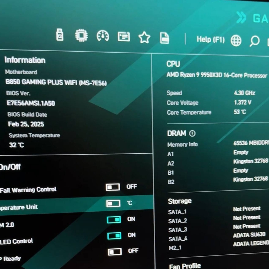
Task: Open the M-Flash USB drive icon
Action: [x=60, y=35]
